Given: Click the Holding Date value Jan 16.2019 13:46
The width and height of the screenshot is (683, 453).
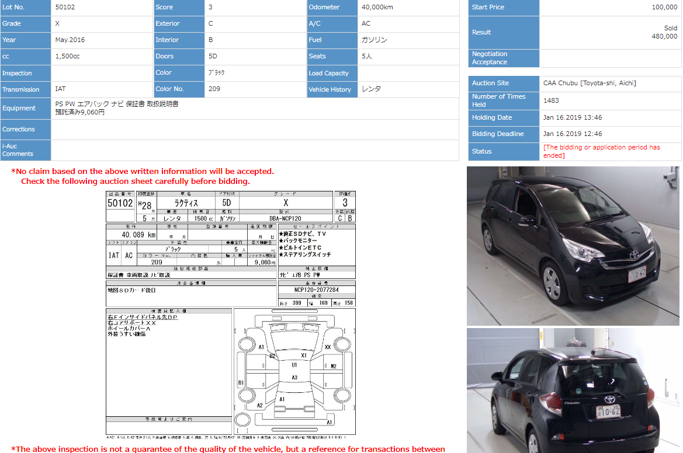Looking at the screenshot, I should point(573,117).
